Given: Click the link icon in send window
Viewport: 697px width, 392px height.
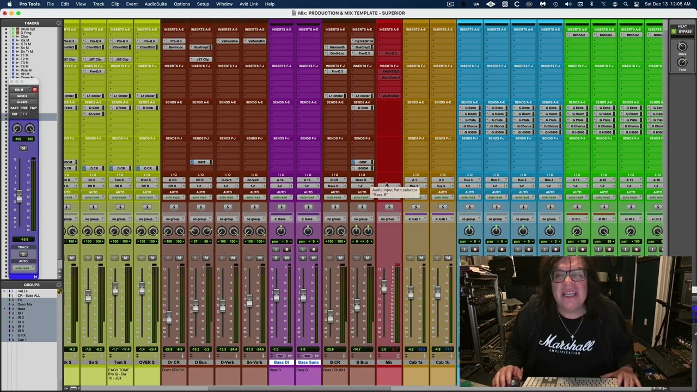Looking at the screenshot, I should tap(15, 114).
